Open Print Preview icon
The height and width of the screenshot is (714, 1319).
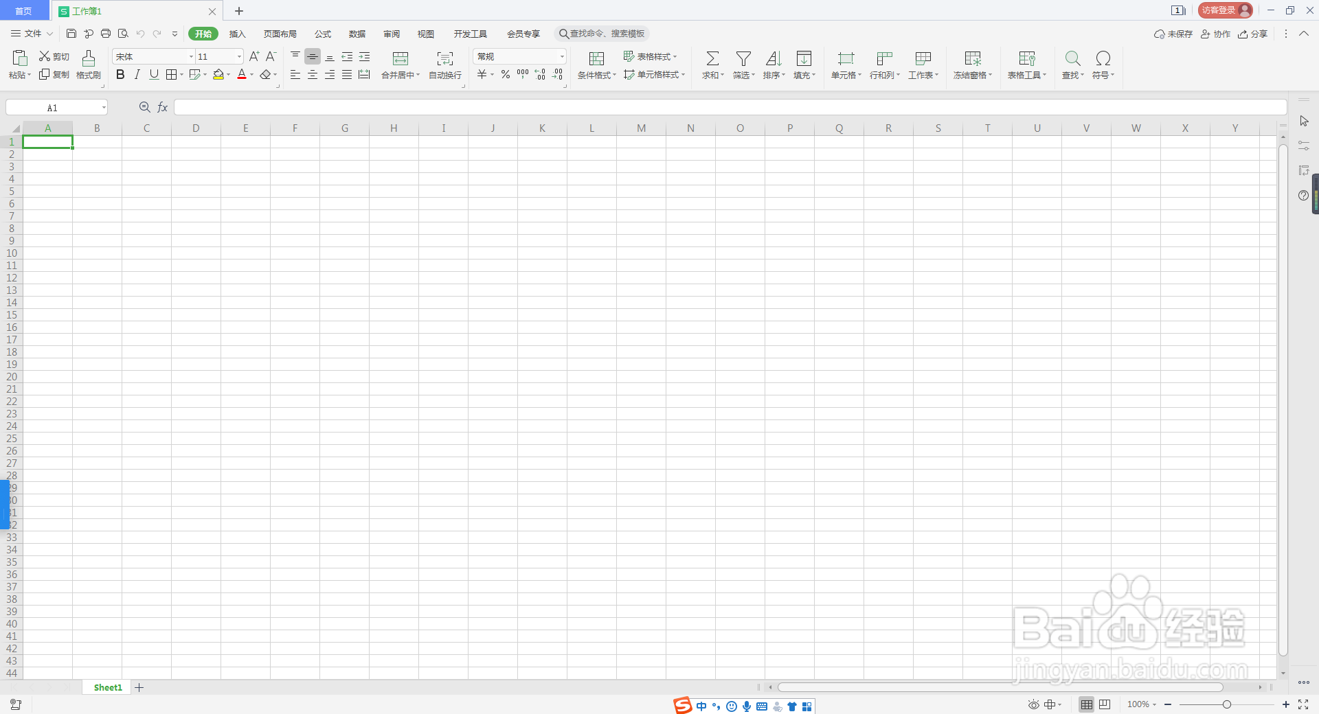(x=123, y=34)
